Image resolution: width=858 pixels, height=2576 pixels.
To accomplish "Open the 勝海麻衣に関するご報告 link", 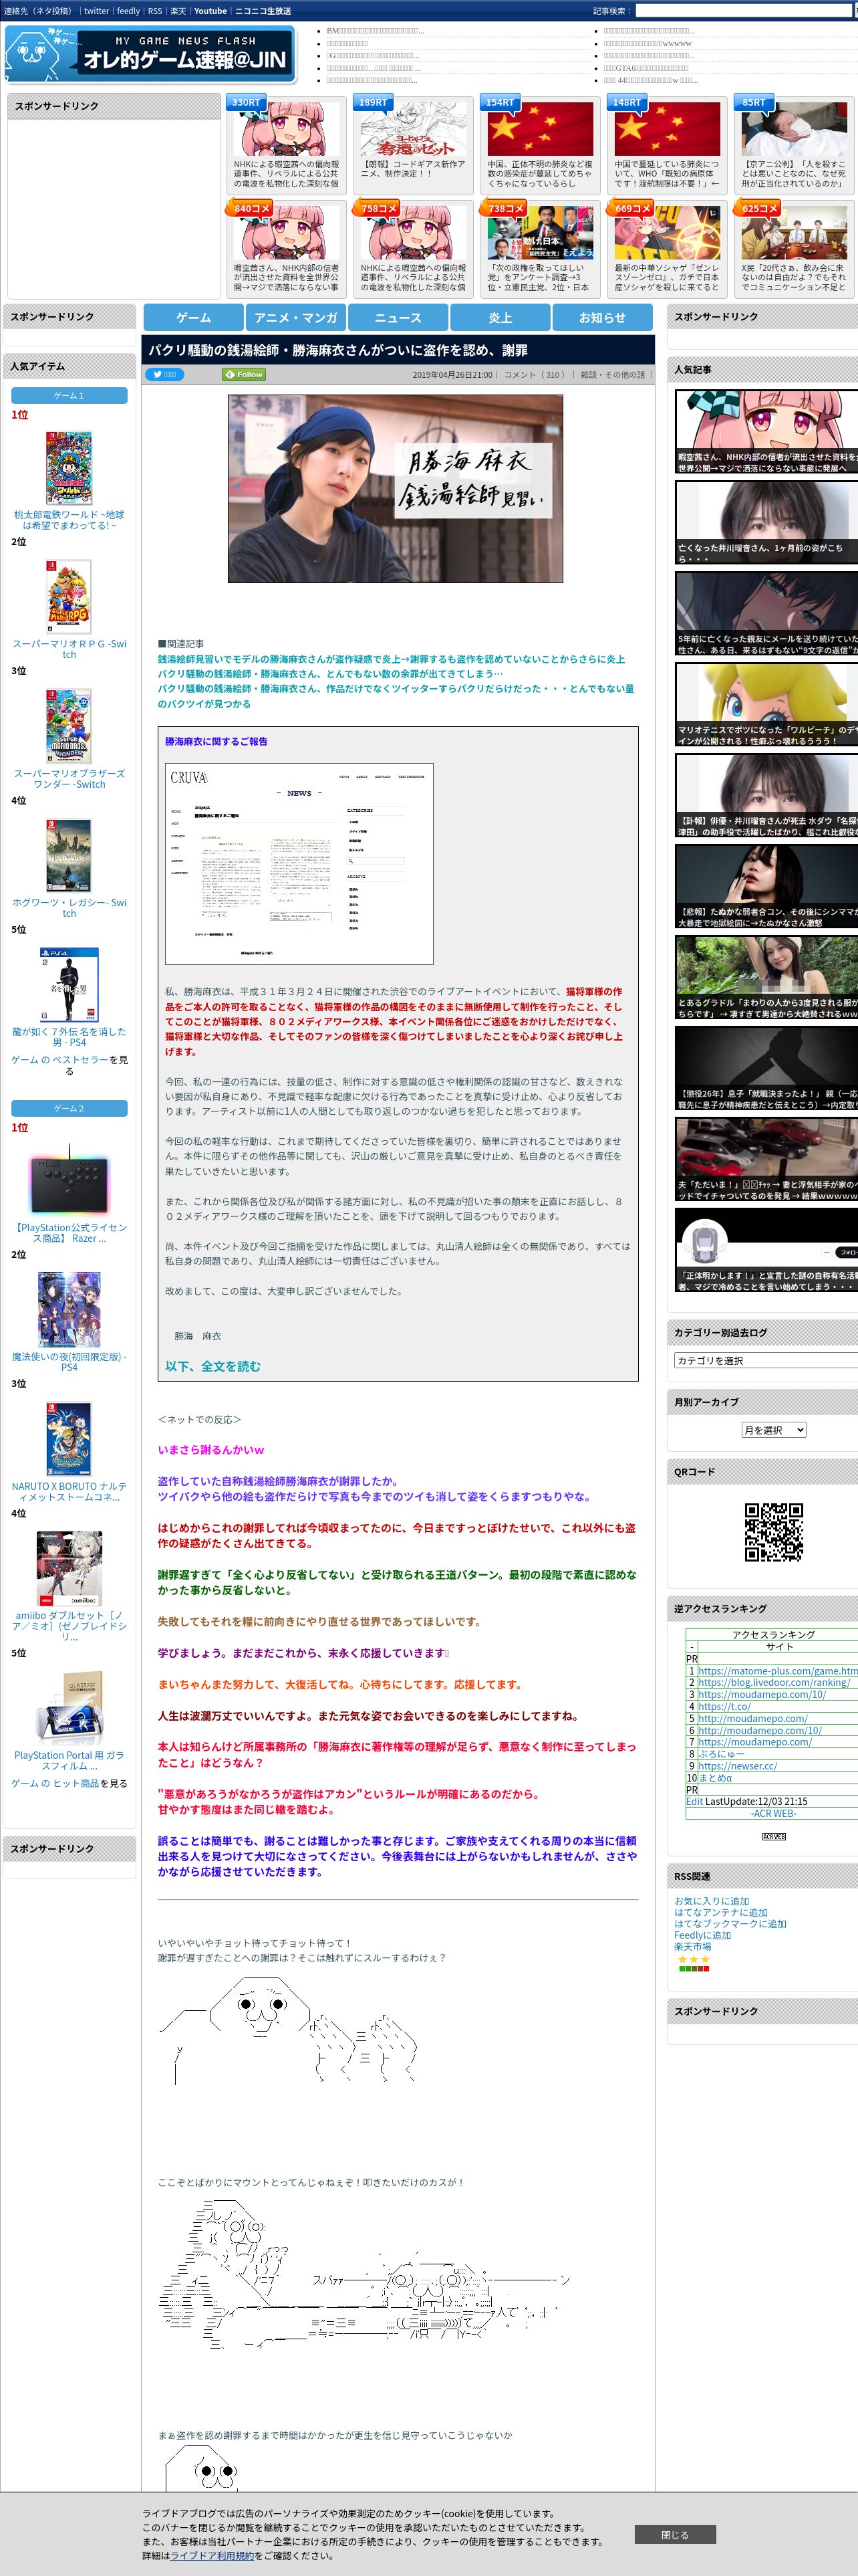I will tap(216, 741).
